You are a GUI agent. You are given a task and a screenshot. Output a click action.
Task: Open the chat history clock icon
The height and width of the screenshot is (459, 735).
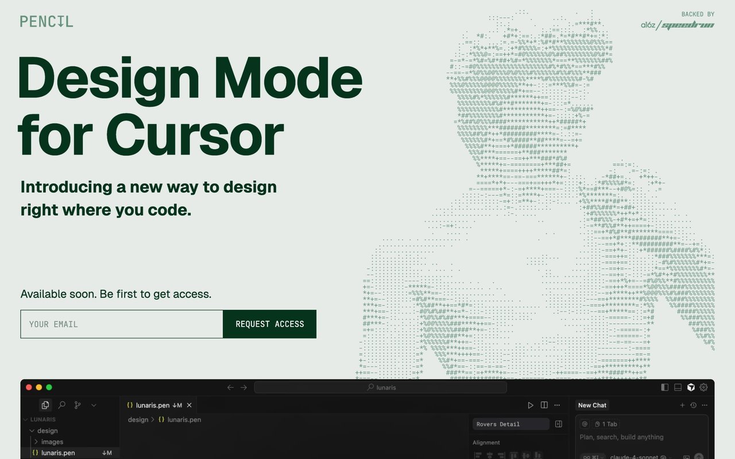pyautogui.click(x=693, y=405)
